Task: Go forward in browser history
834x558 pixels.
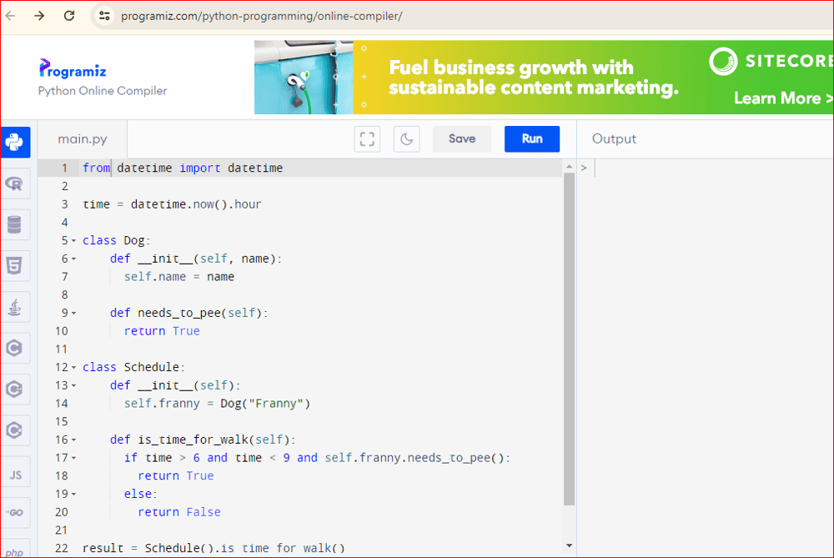Action: (39, 15)
